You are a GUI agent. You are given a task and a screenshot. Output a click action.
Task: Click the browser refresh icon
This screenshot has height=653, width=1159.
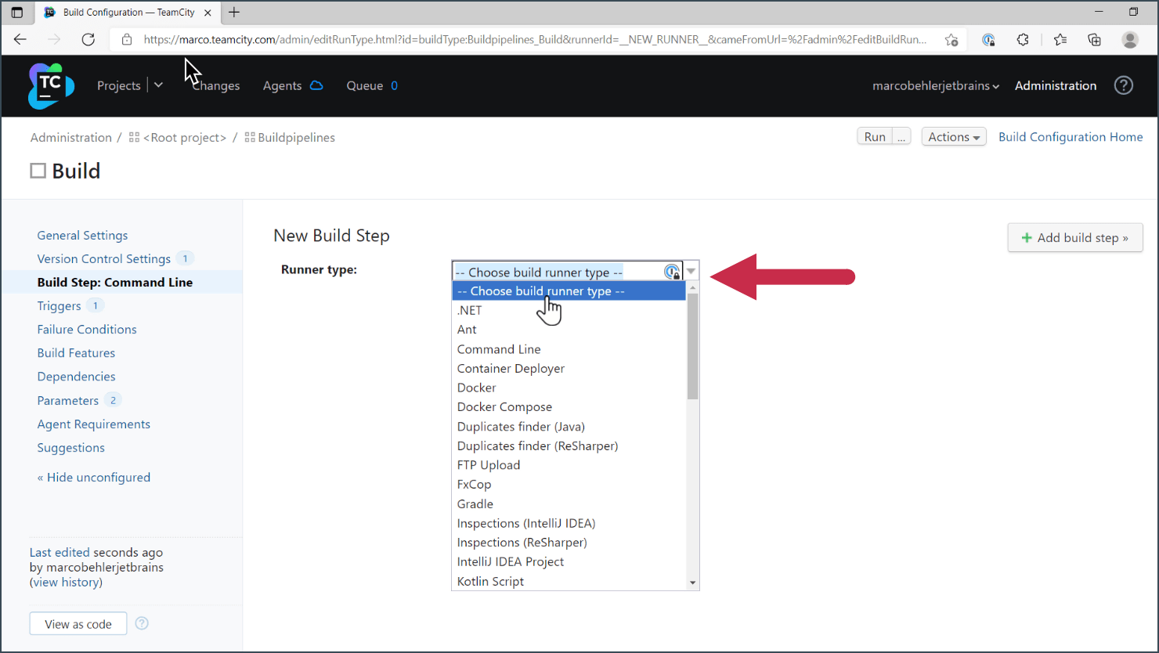point(88,39)
